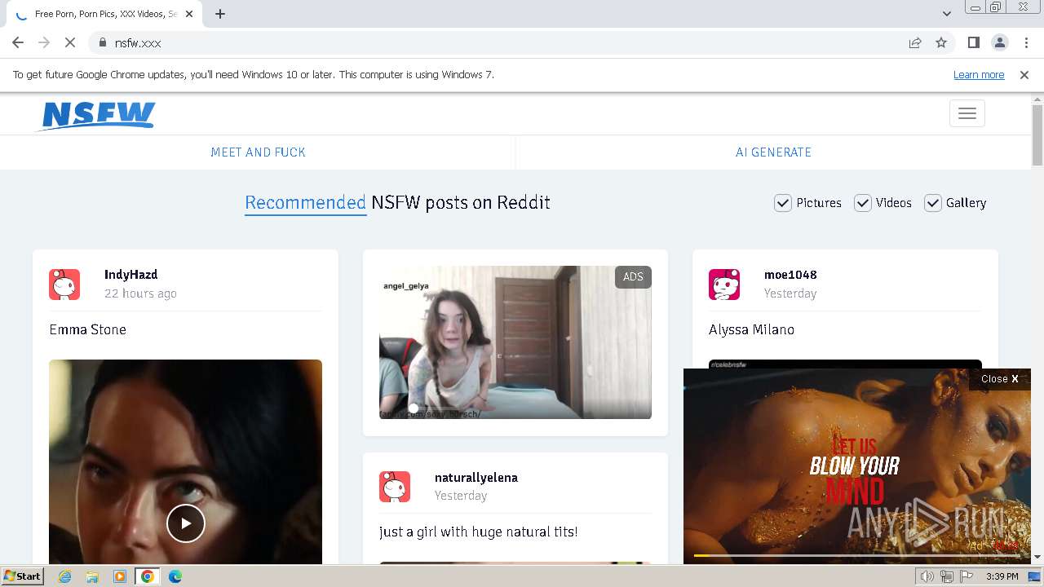Stop loading the page
Screen dimensions: 1044x587
[70, 42]
